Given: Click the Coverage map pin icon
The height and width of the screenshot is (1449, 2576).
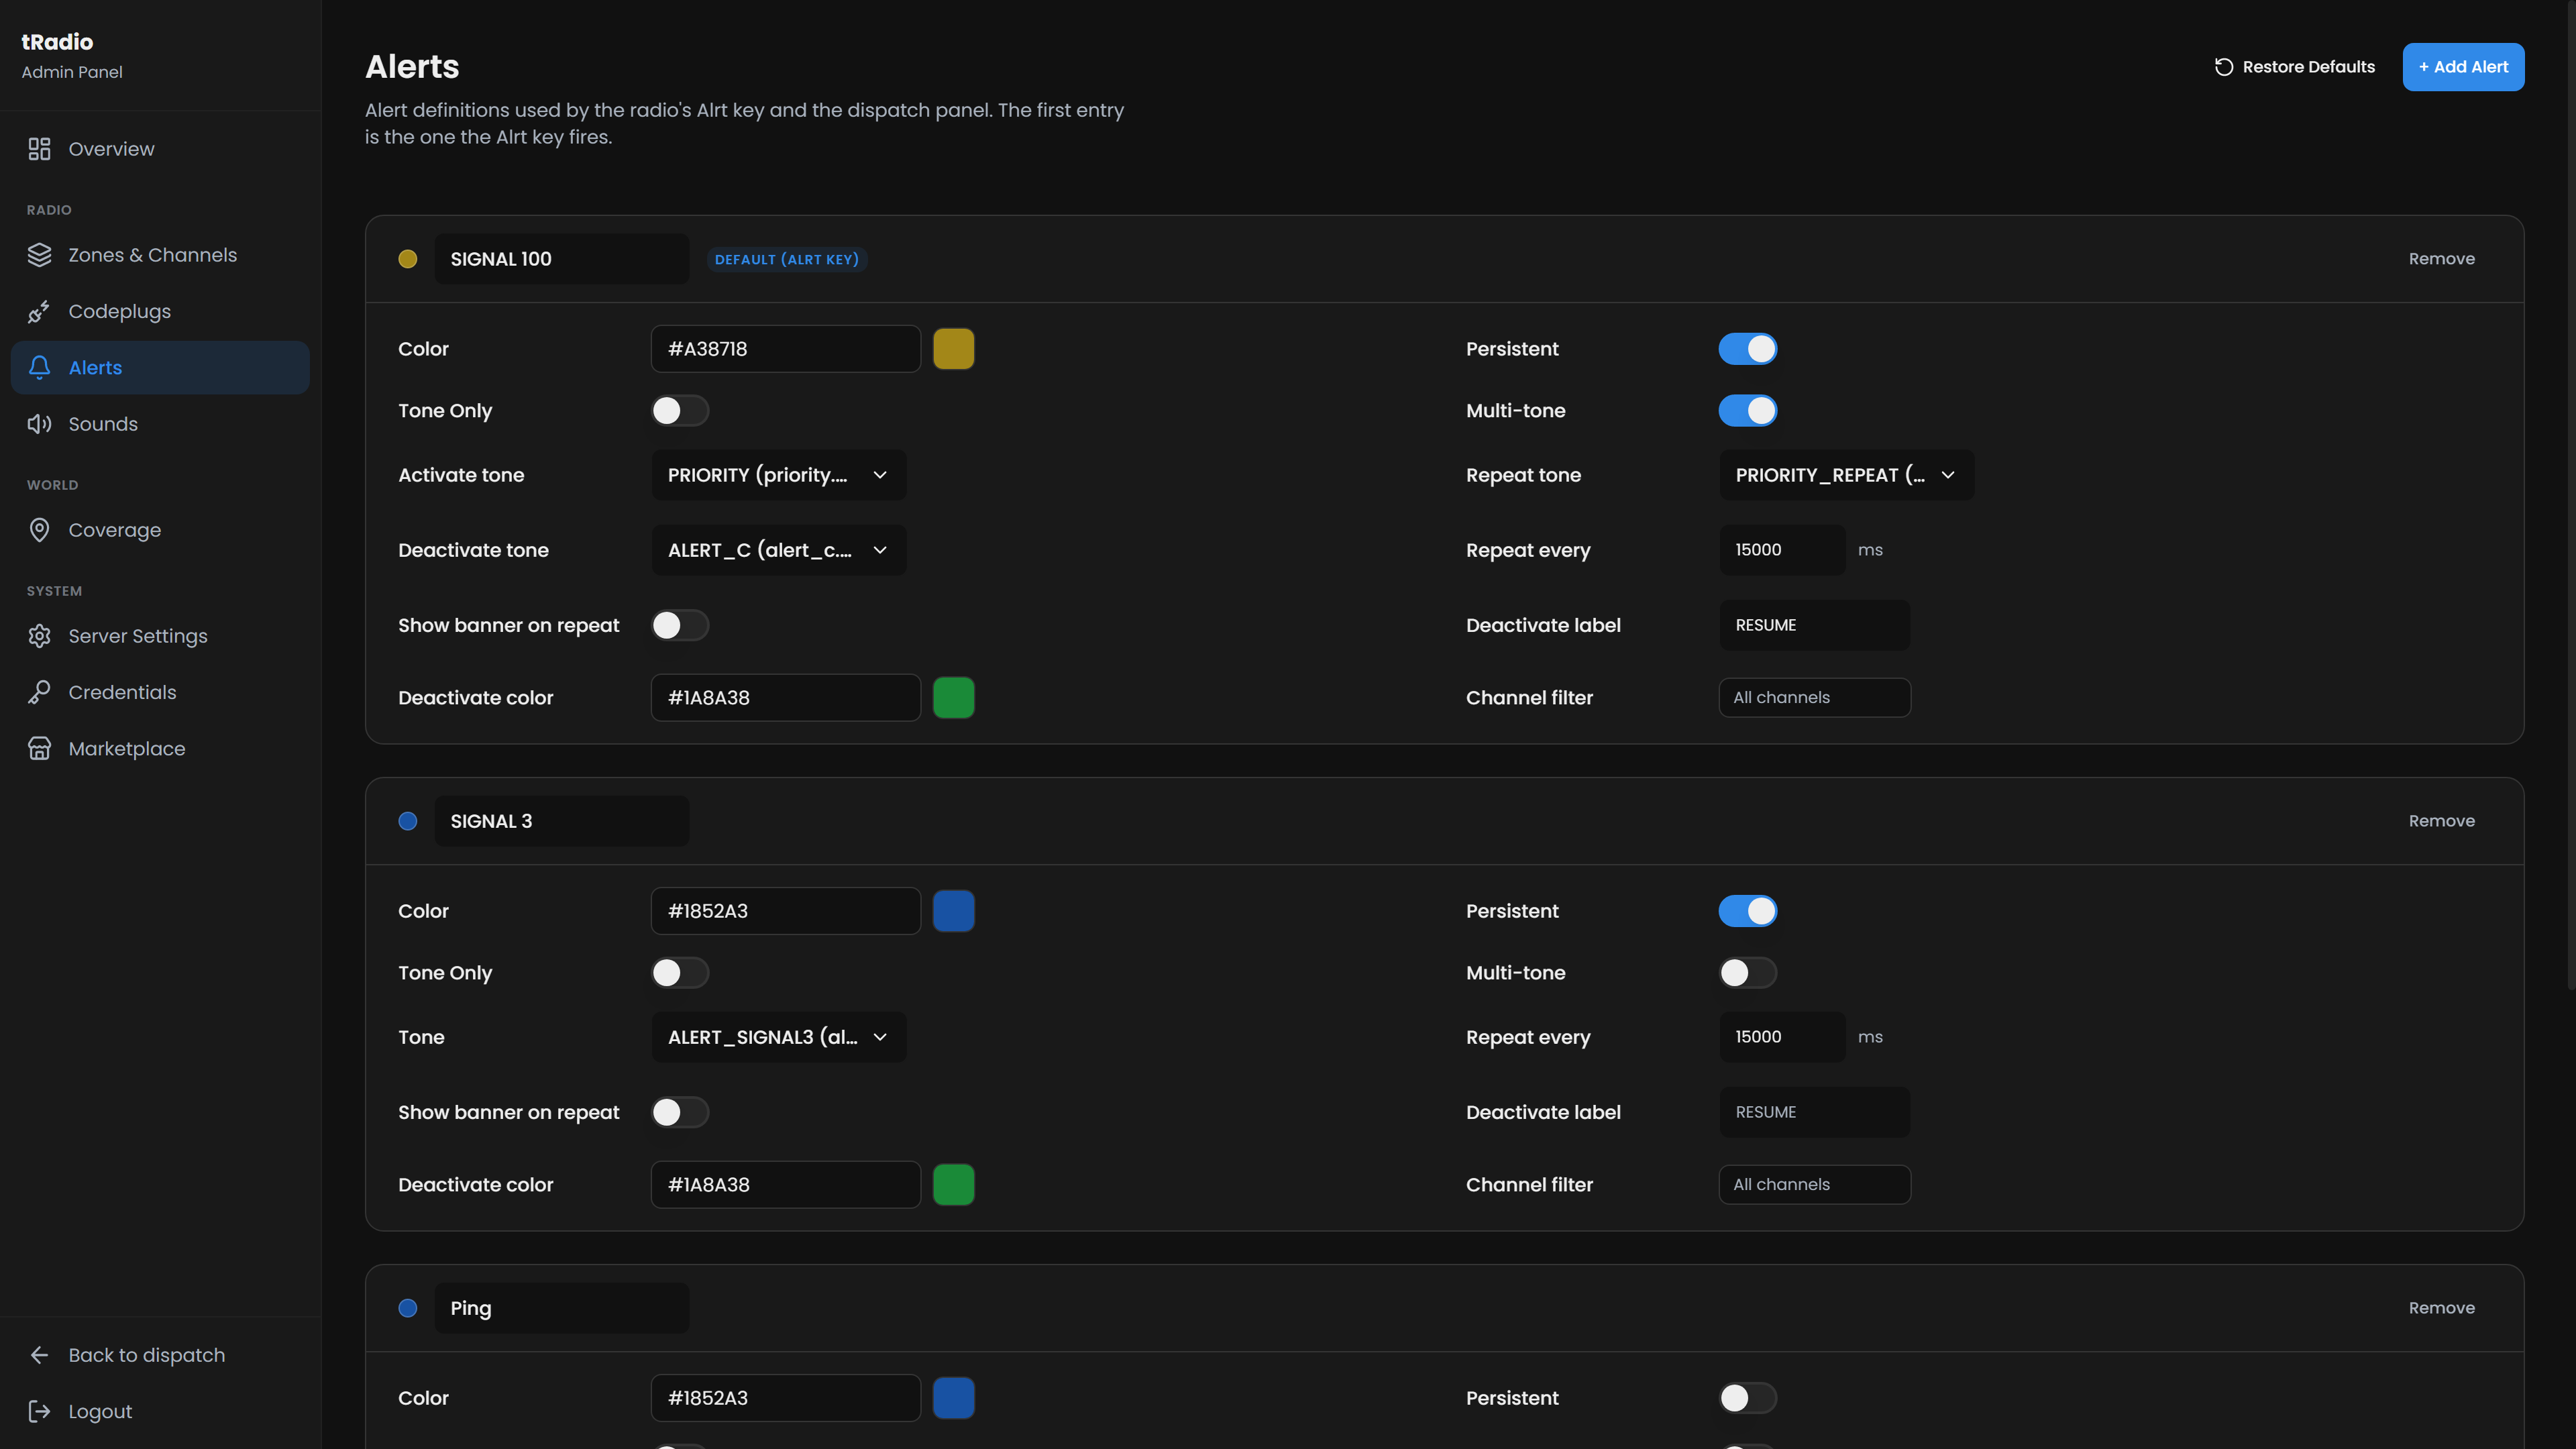Looking at the screenshot, I should (x=39, y=530).
